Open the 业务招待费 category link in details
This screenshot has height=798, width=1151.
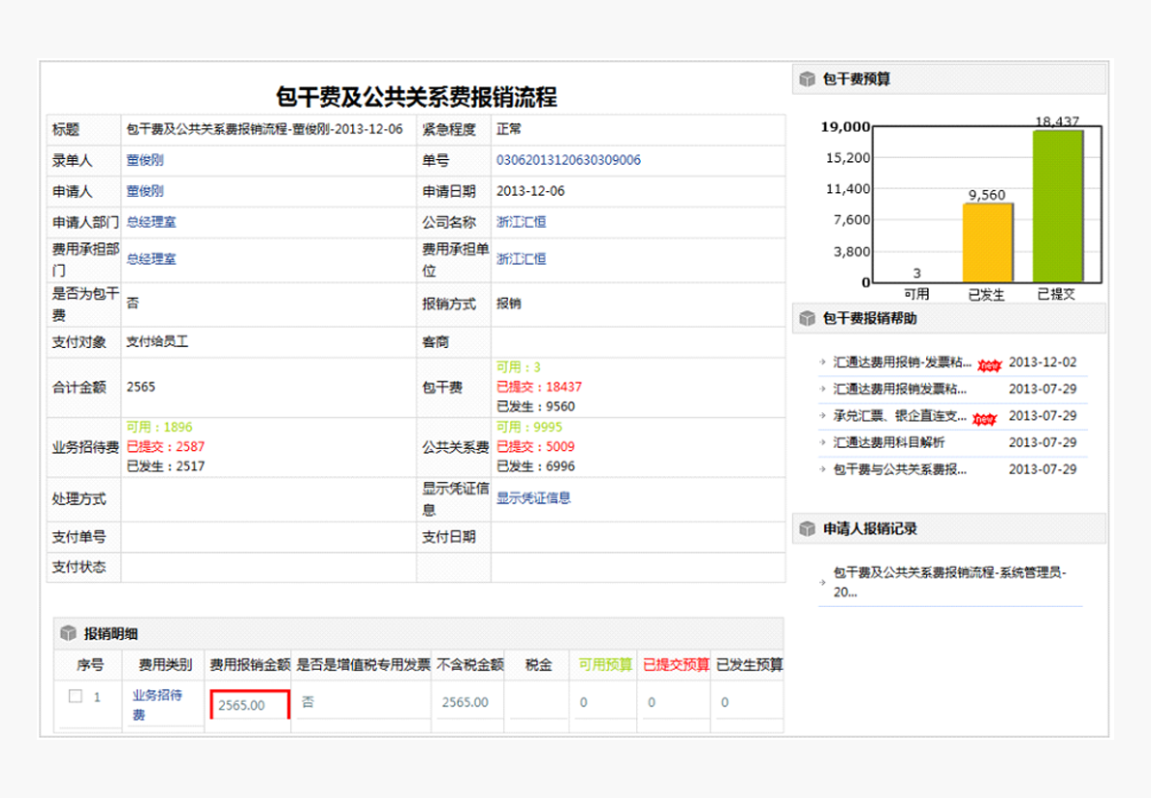click(156, 704)
